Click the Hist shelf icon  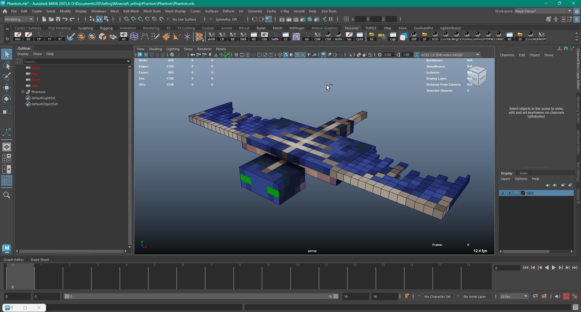pos(18,36)
